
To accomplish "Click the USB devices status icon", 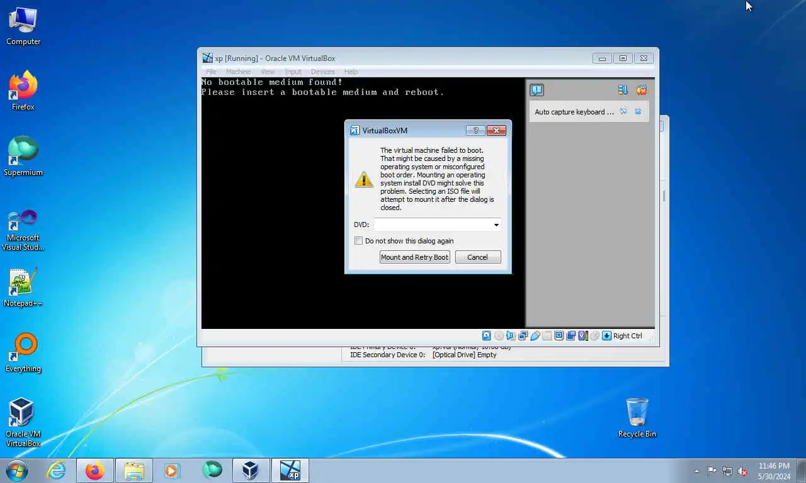I will pos(535,336).
